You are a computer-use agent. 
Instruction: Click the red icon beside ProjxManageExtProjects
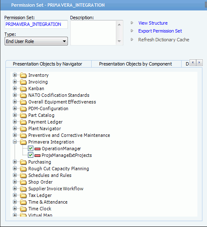click(37, 156)
